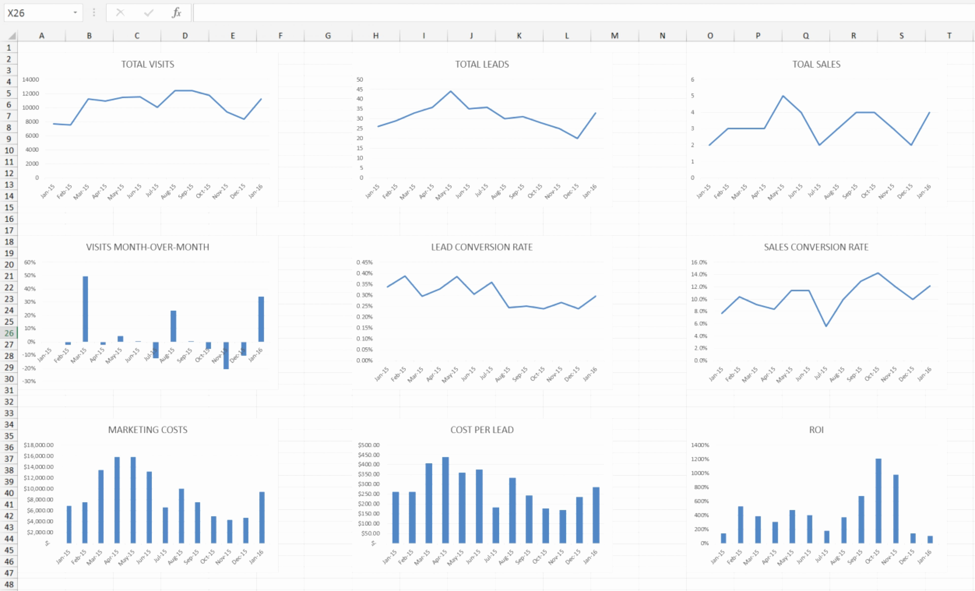The width and height of the screenshot is (975, 591).
Task: Click the $500.00 axis label in Cost Per Lead
Action: [x=369, y=445]
